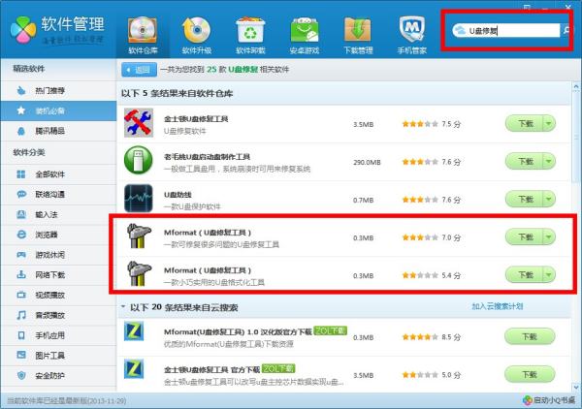Open the 加入云搜索计划 link
The width and height of the screenshot is (582, 409).
pyautogui.click(x=498, y=306)
